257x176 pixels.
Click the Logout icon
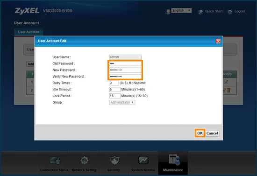pyautogui.click(x=230, y=12)
